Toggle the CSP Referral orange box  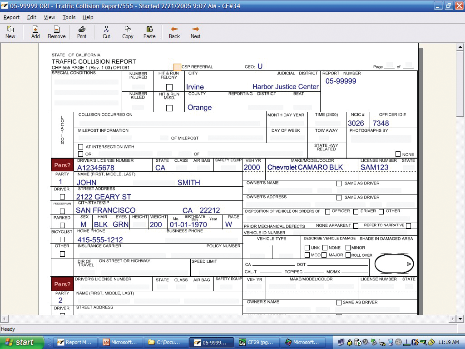(x=177, y=67)
